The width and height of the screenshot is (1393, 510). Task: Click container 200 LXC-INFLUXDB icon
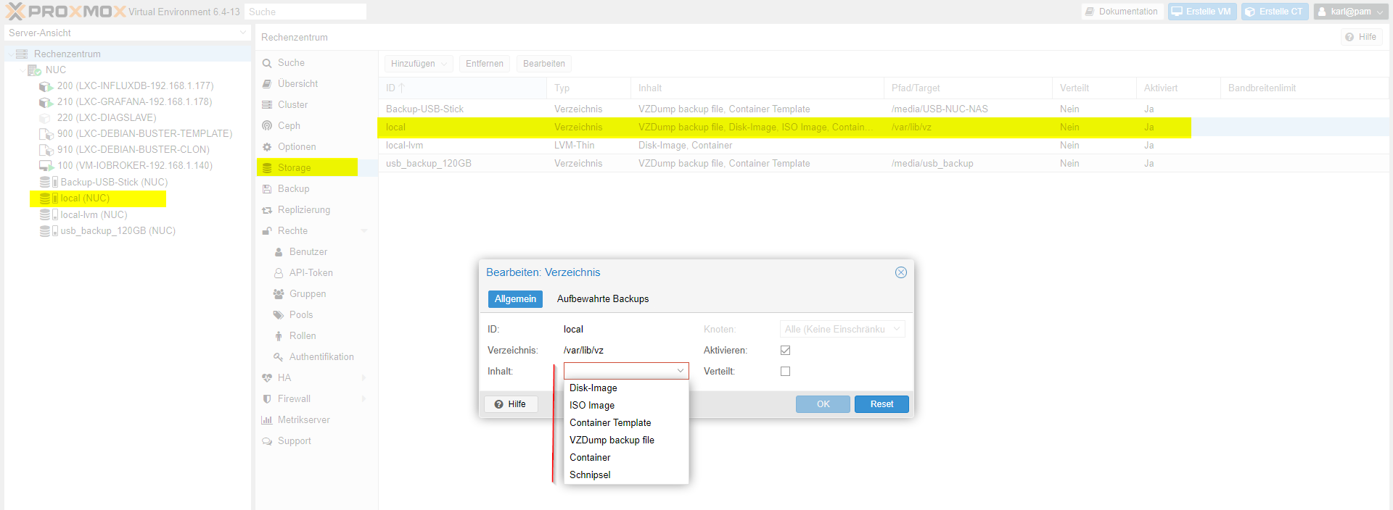pyautogui.click(x=46, y=86)
